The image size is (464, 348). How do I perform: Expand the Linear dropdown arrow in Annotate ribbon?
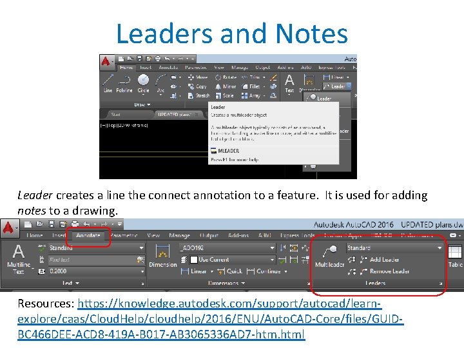[x=212, y=271]
